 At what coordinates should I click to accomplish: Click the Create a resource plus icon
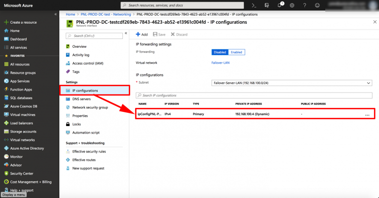[6, 22]
